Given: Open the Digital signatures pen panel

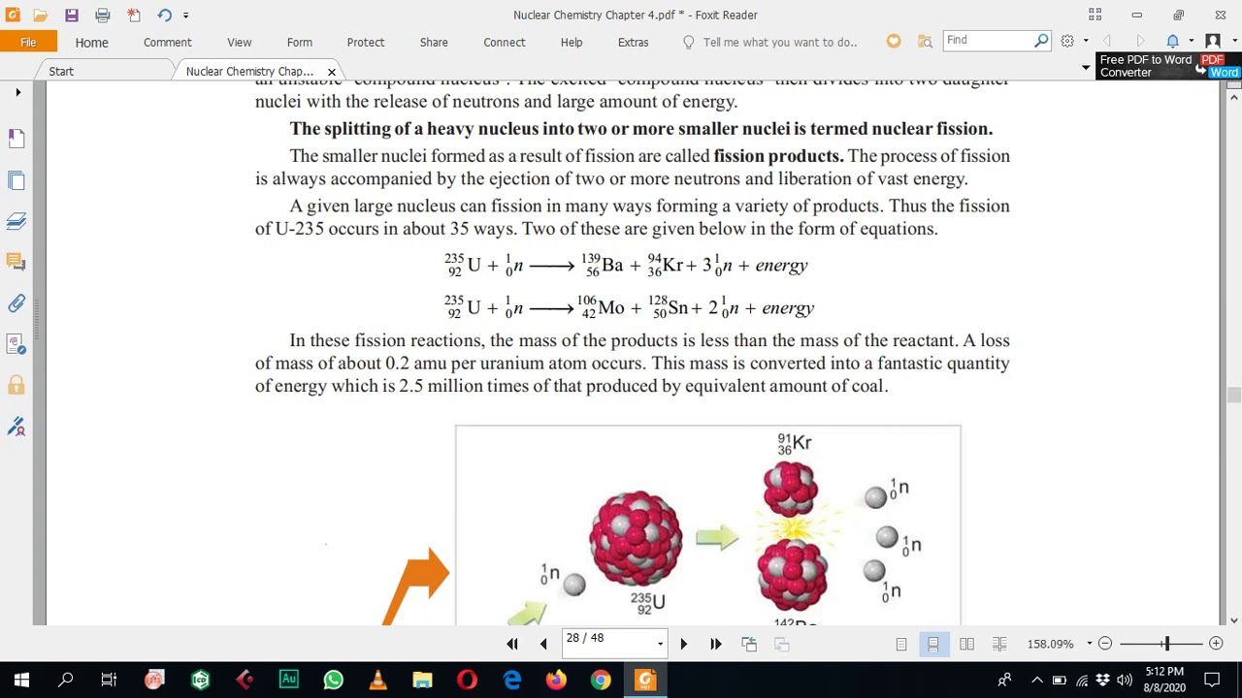Looking at the screenshot, I should [16, 427].
